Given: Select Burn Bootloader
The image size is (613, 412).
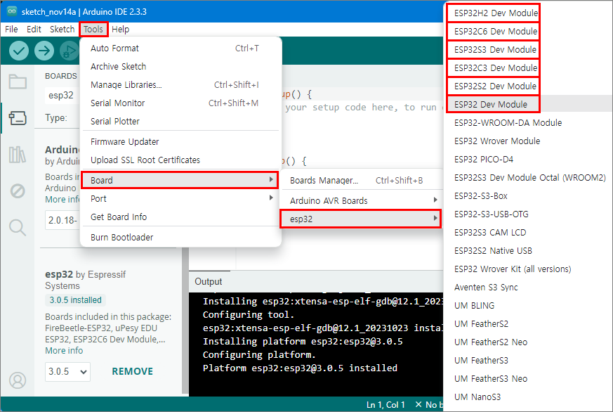Looking at the screenshot, I should [180, 237].
